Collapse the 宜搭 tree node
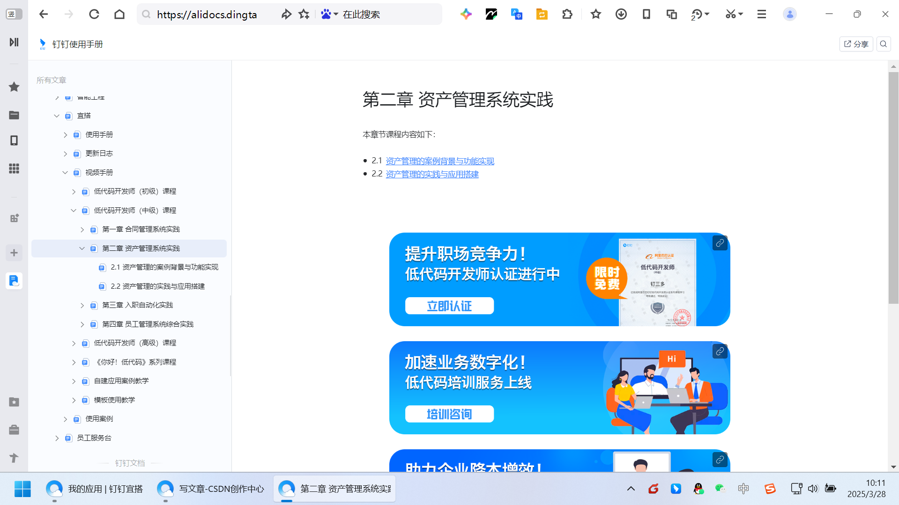899x505 pixels. click(57, 116)
